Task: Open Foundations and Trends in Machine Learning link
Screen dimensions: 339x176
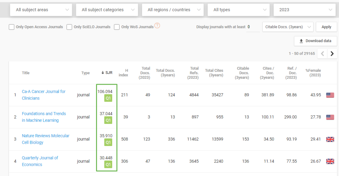Action: click(44, 117)
